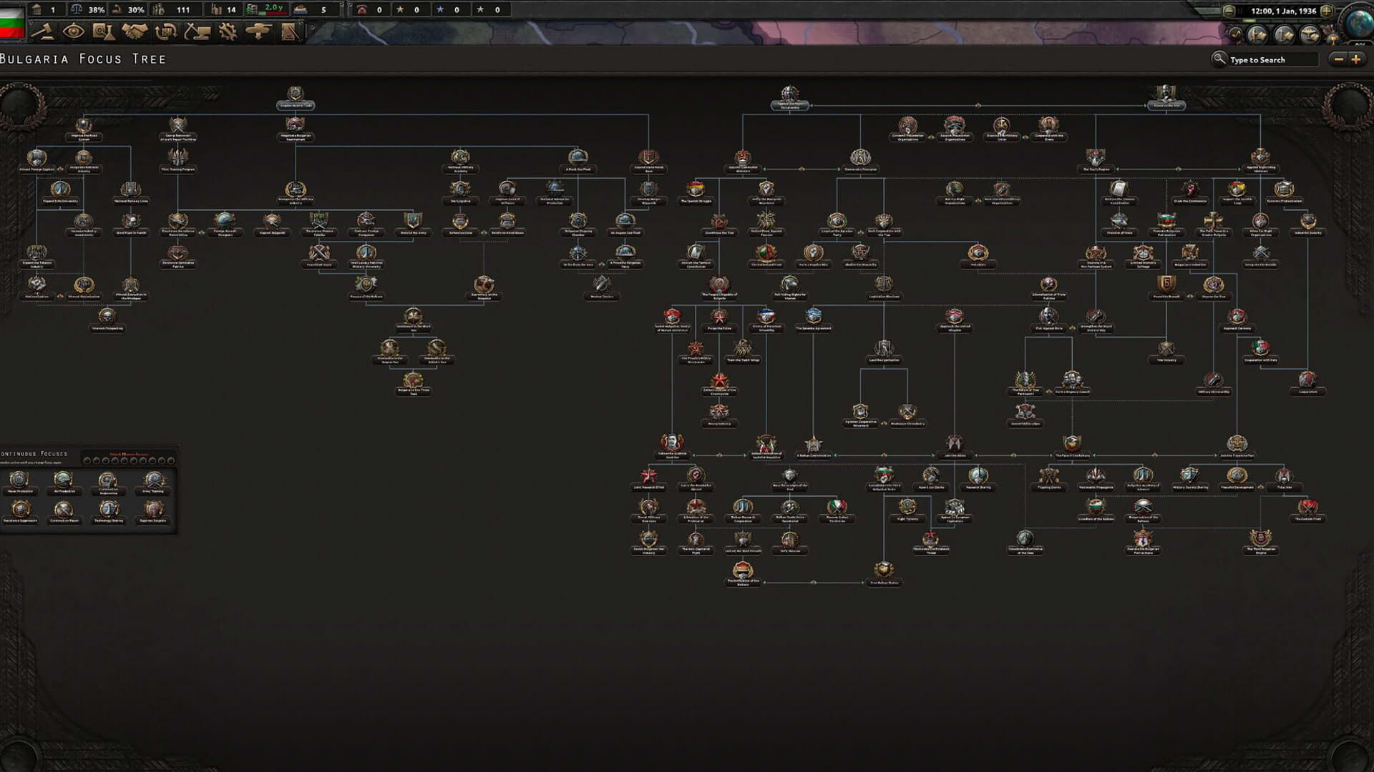Open the Construction crane icon
1374x772 pixels.
(197, 31)
